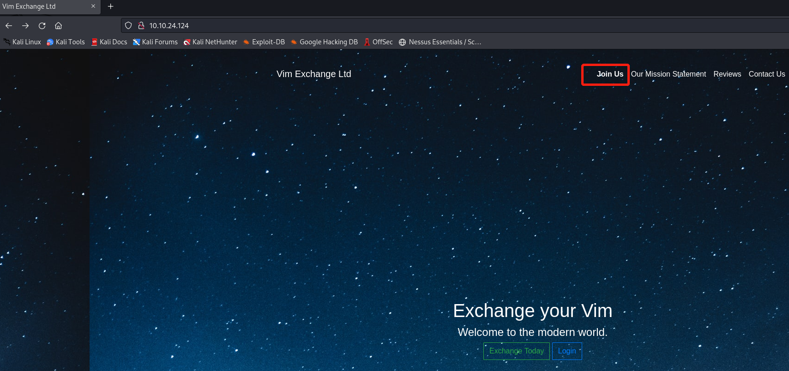Open a new tab with plus icon
This screenshot has height=371, width=789.
click(110, 6)
